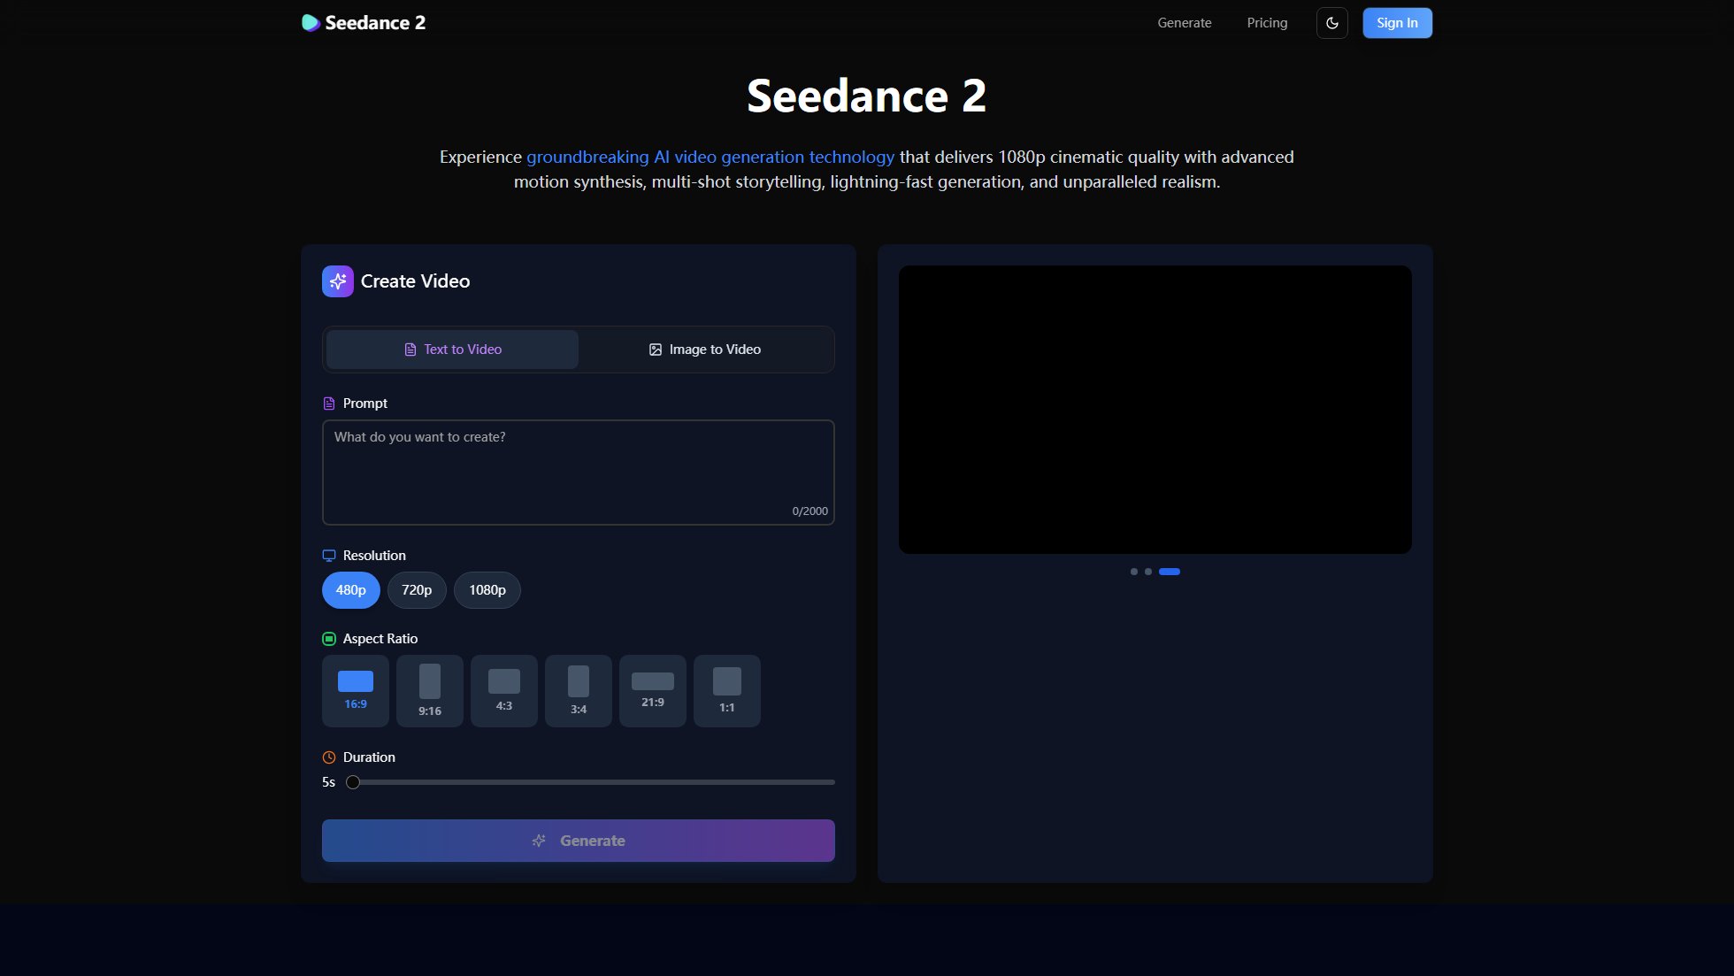
Task: Choose the 21:9 cinematic aspect ratio
Action: [652, 690]
